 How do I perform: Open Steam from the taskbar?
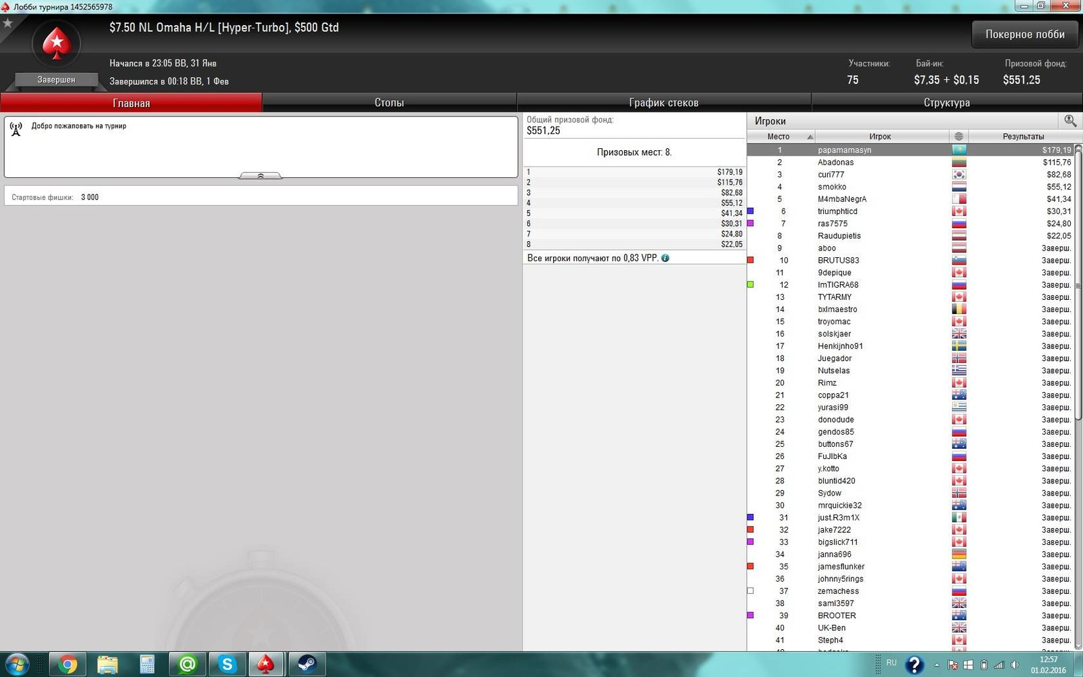307,664
